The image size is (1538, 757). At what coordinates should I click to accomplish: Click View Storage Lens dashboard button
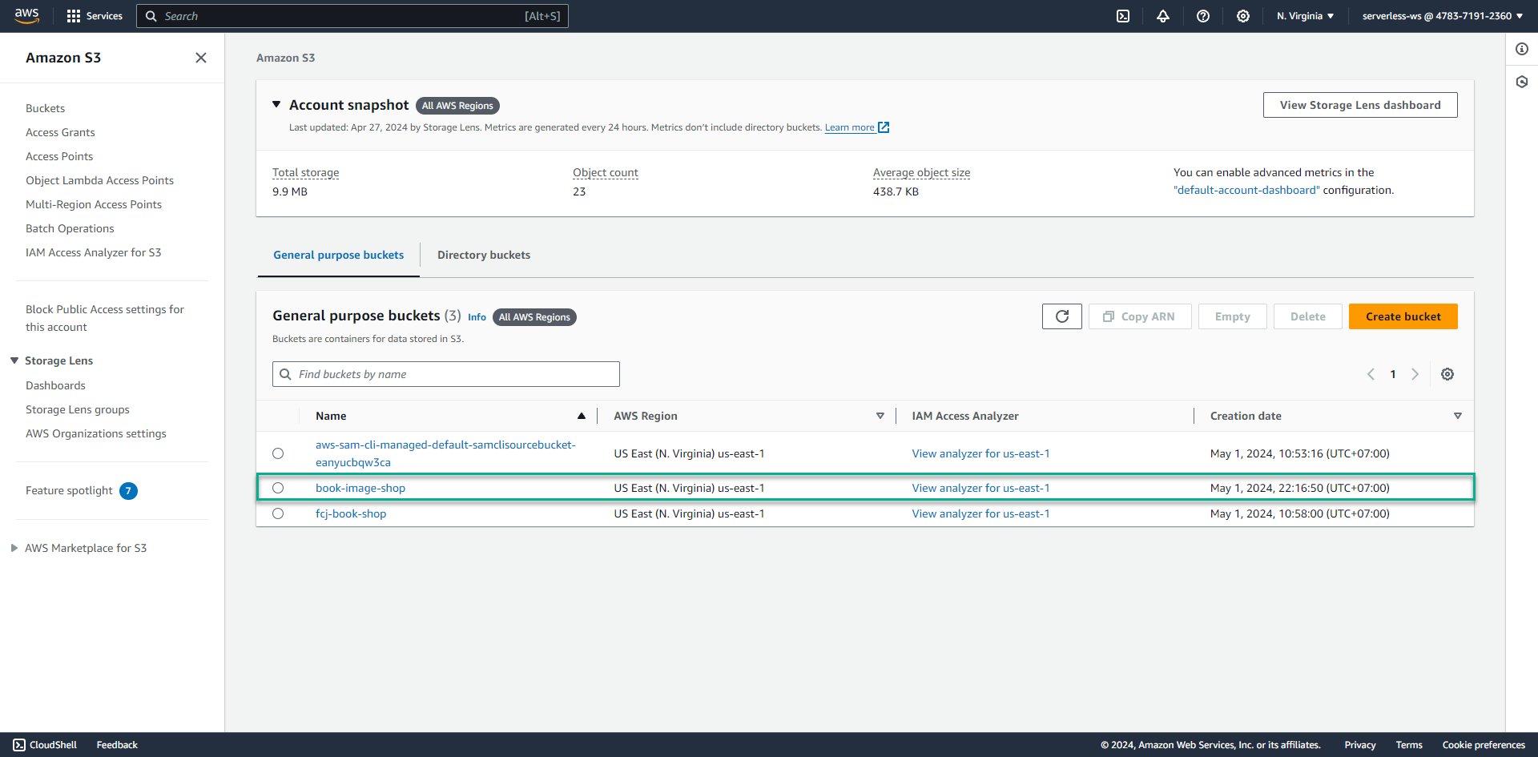[x=1360, y=105]
